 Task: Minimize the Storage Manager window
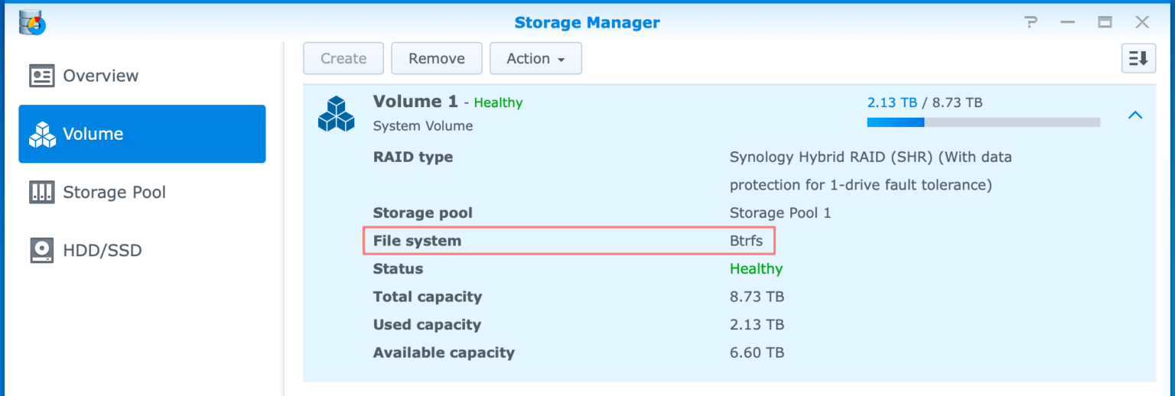tap(1068, 23)
